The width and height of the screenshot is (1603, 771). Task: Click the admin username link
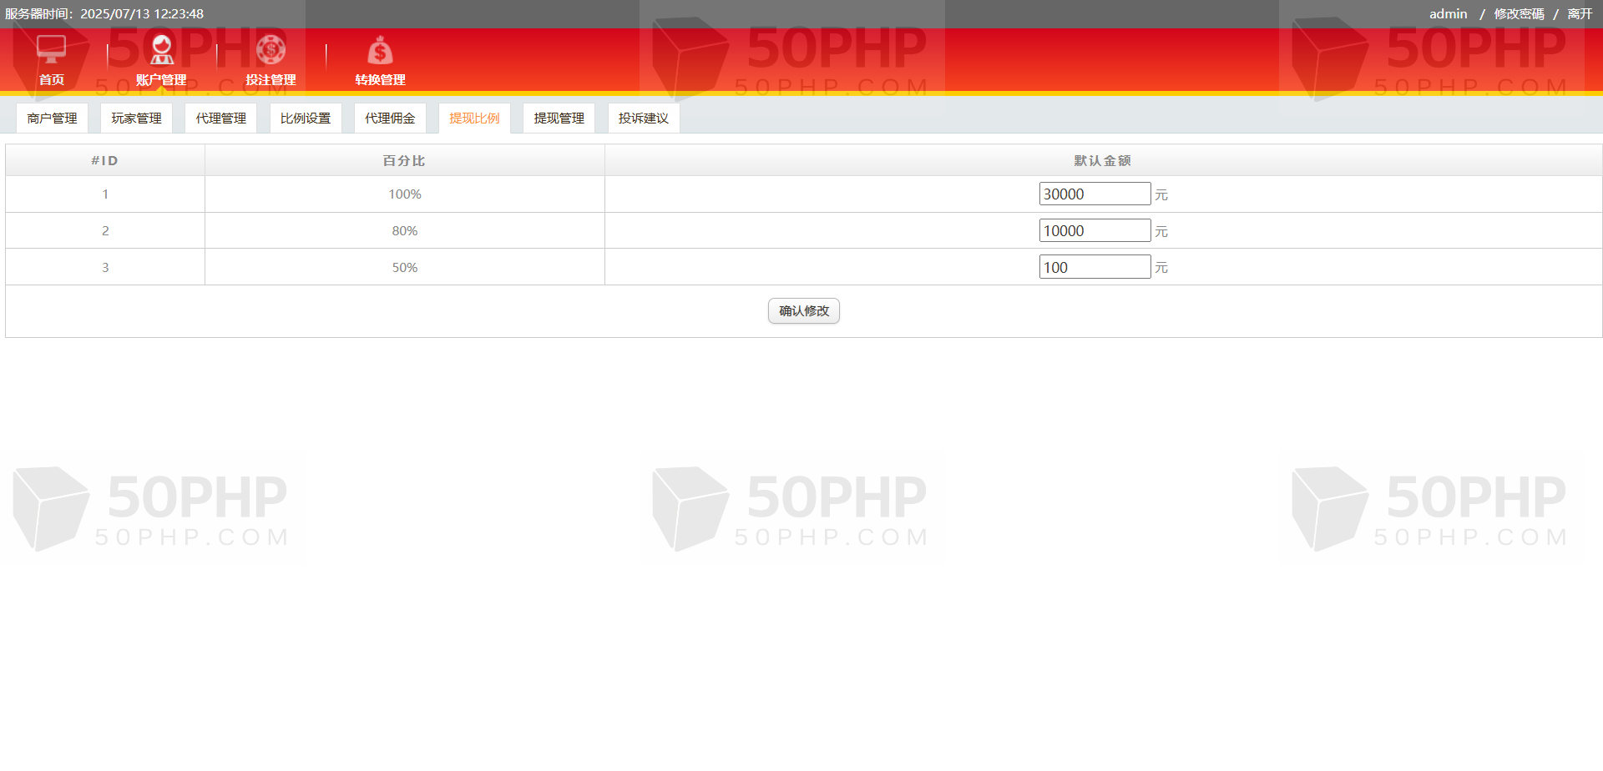(1448, 14)
